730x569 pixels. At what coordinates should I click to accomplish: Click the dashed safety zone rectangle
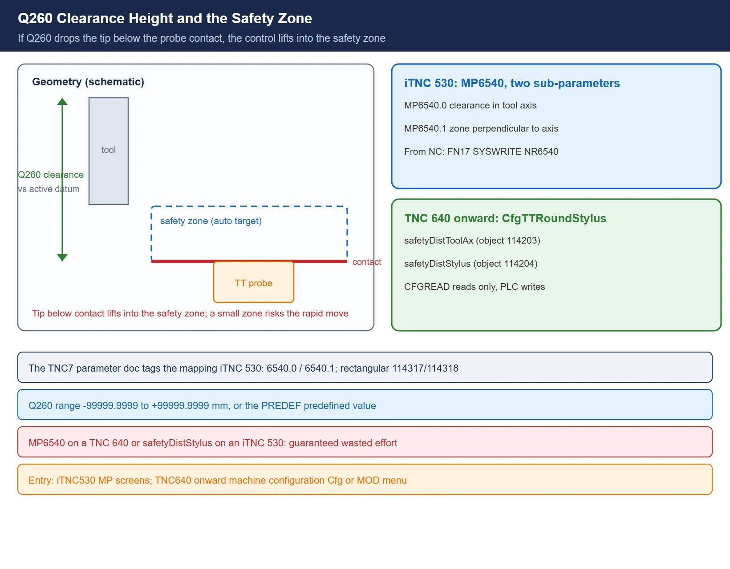click(x=249, y=234)
